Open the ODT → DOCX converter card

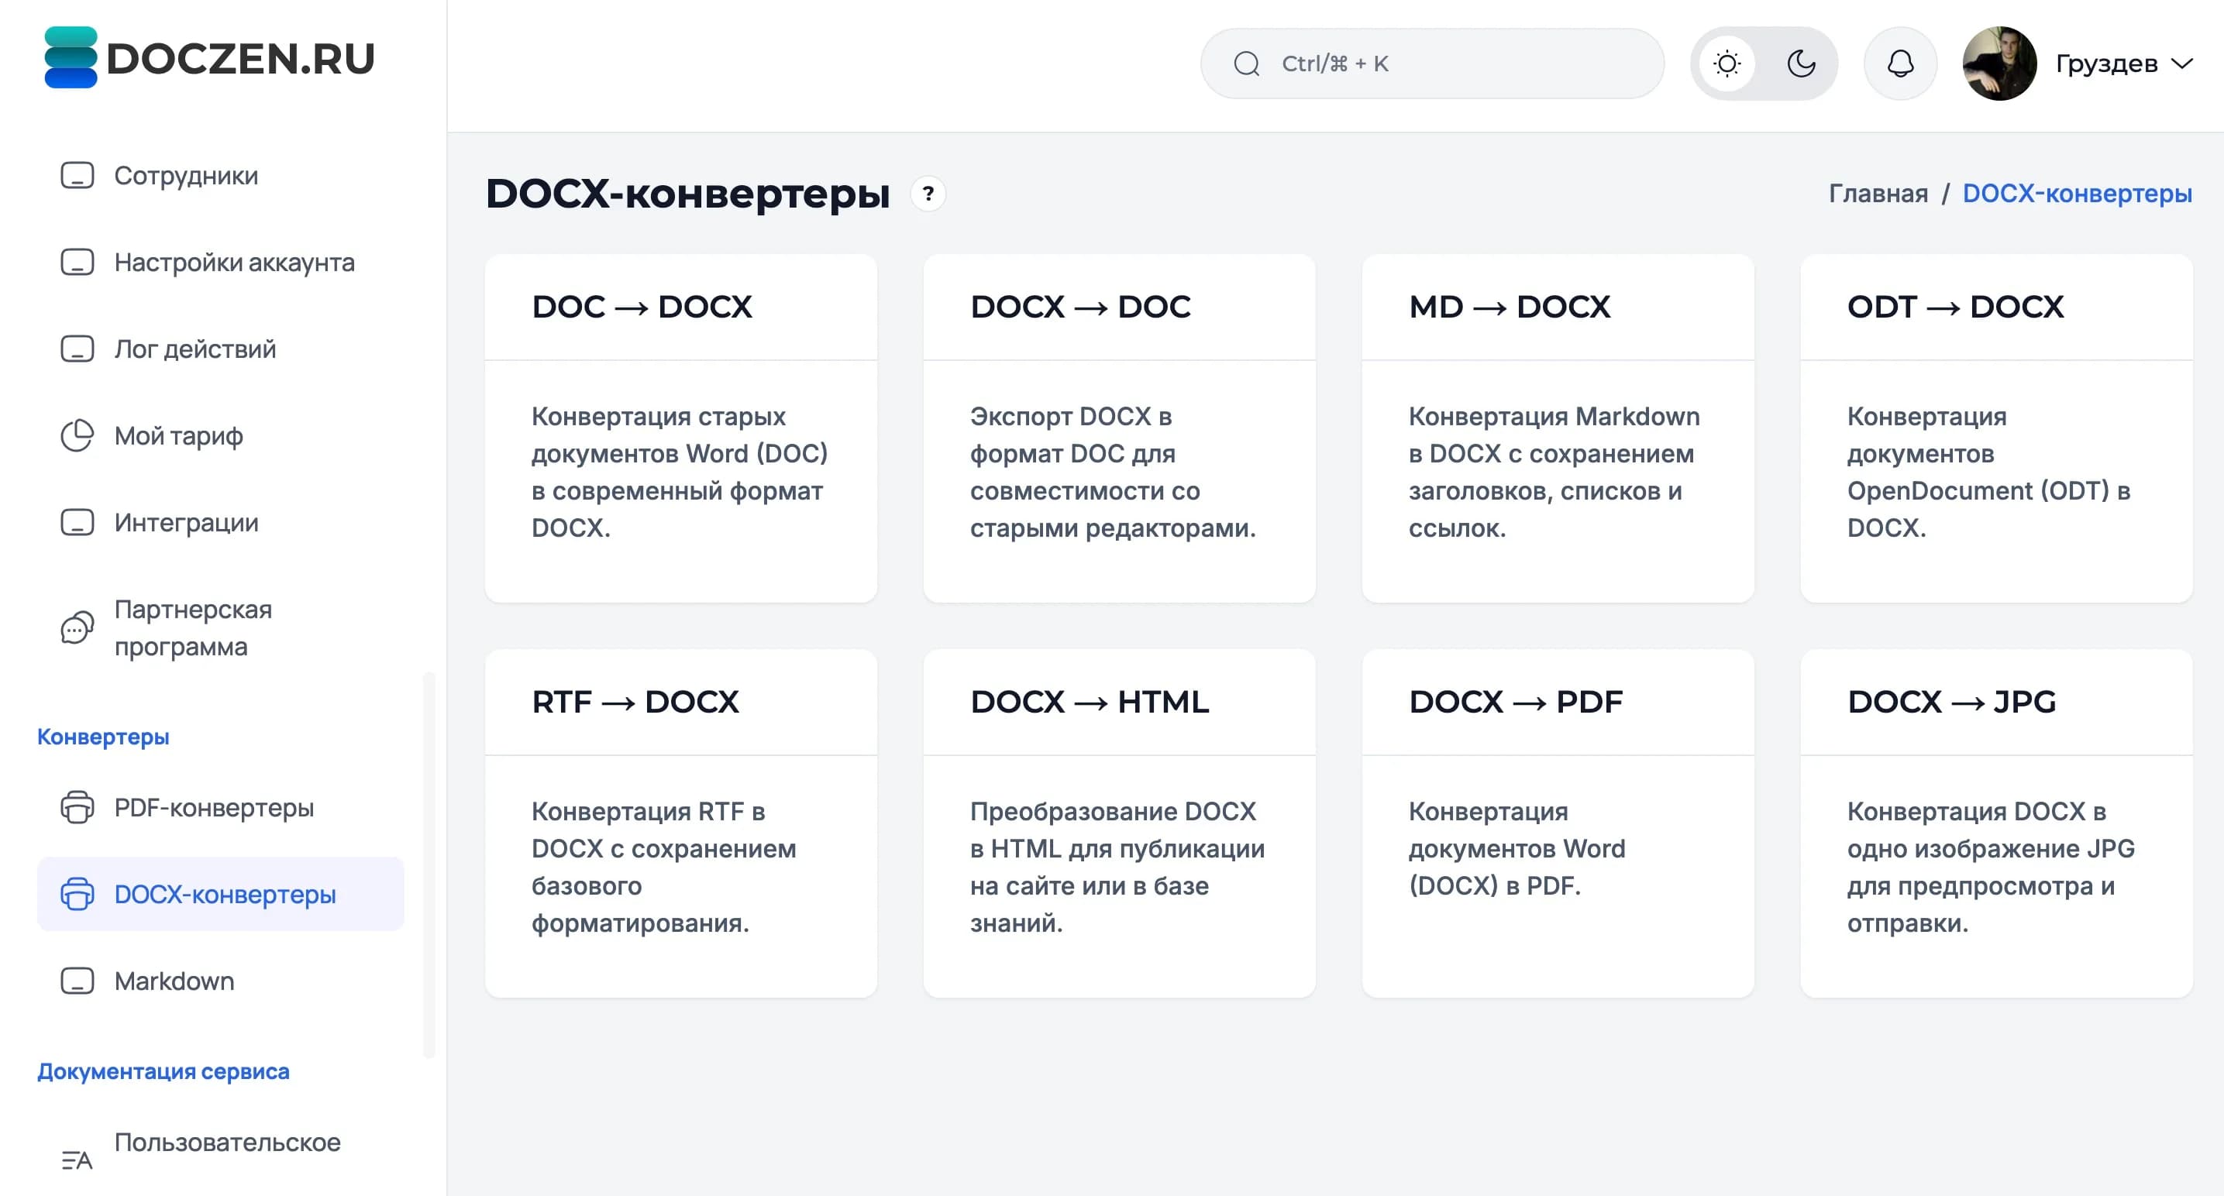[1996, 428]
